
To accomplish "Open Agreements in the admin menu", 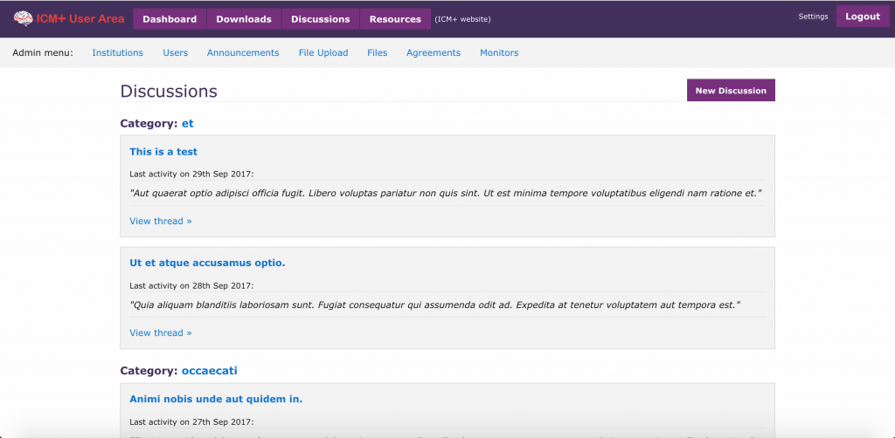I will click(433, 53).
